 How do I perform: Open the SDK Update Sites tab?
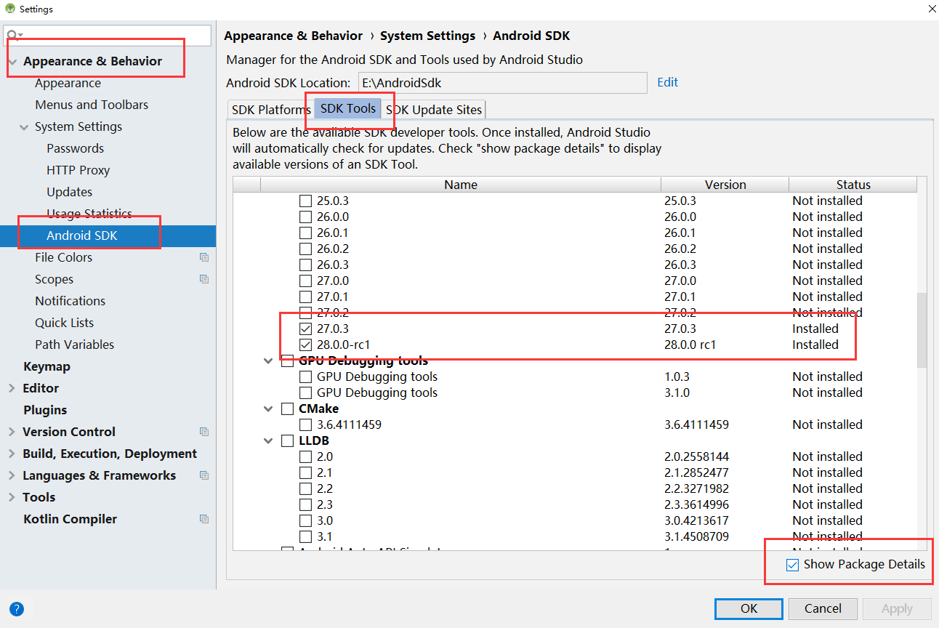[x=434, y=110]
